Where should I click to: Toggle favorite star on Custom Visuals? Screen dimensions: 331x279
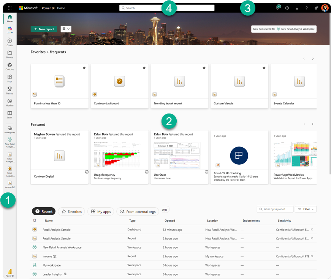(x=264, y=68)
